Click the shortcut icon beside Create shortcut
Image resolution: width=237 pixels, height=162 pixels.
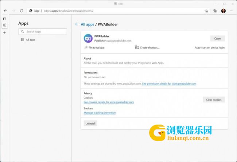(137, 47)
